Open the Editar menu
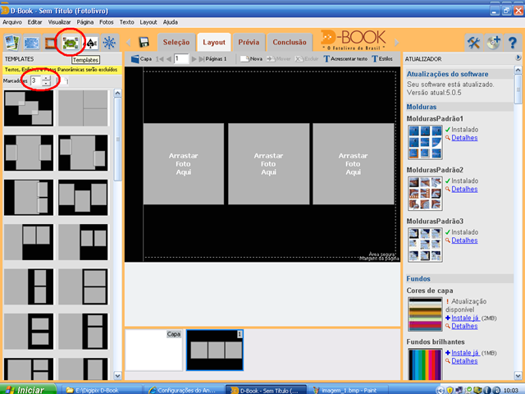 point(34,22)
